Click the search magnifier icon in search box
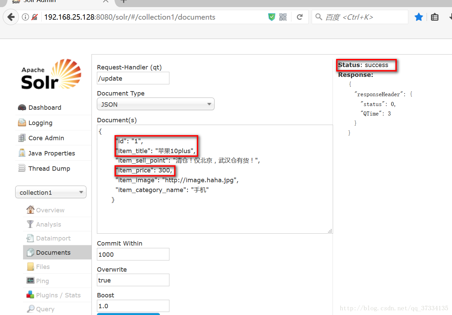Viewport: 452px width, 315px height. 319,17
